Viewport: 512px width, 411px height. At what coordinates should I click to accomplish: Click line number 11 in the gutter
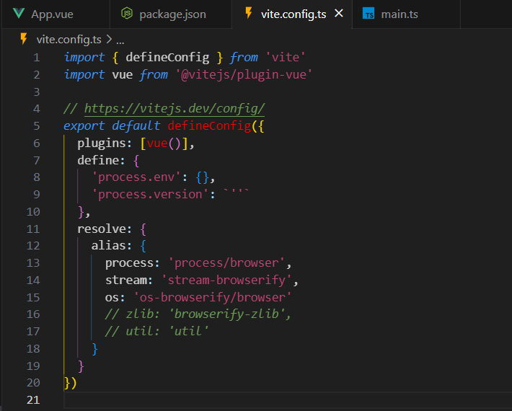pyautogui.click(x=33, y=229)
